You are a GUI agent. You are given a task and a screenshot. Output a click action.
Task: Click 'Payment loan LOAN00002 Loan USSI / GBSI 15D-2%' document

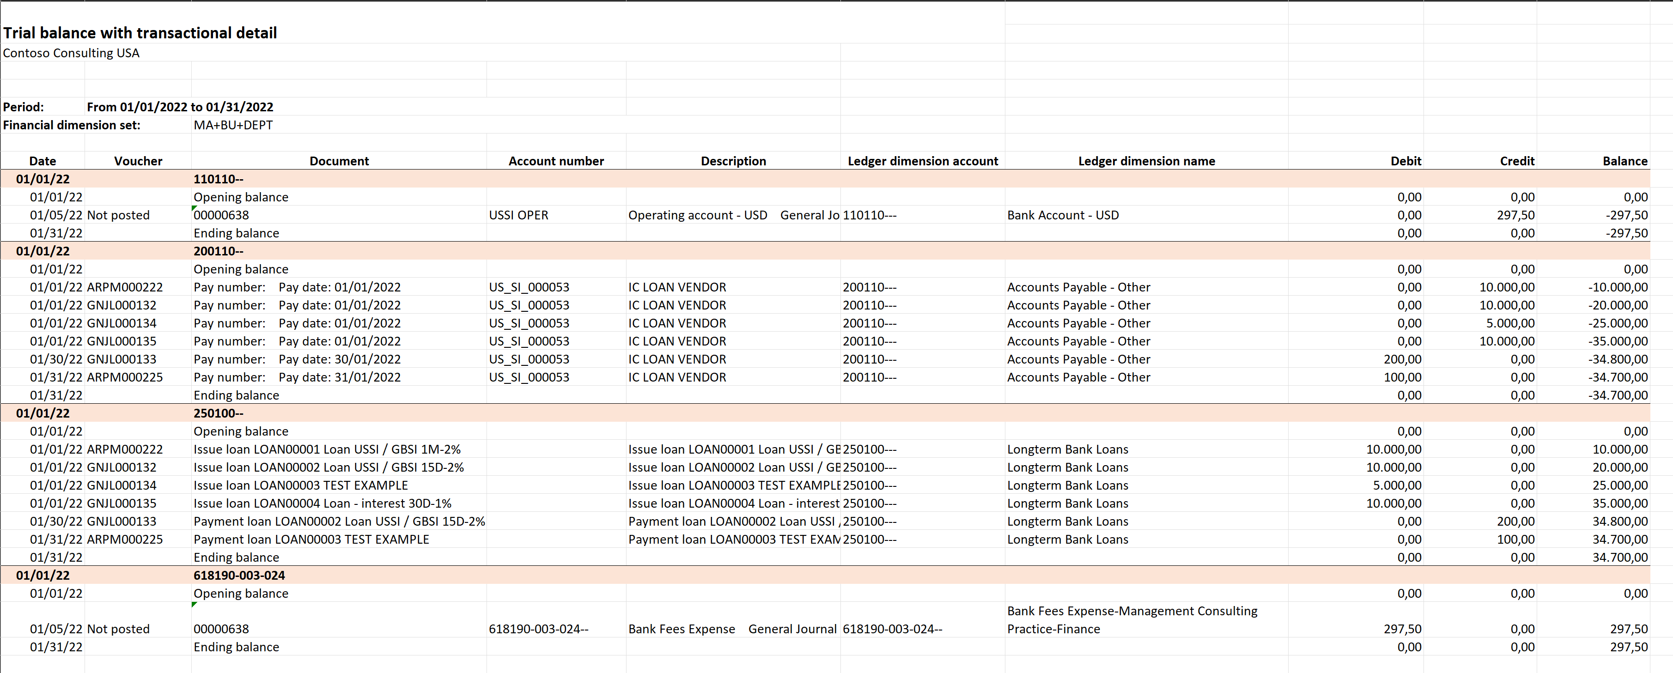[339, 522]
